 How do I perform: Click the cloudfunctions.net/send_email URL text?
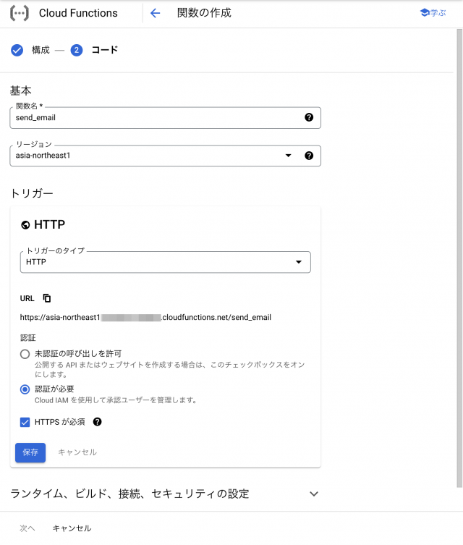(x=145, y=317)
